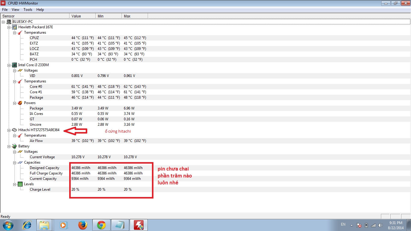Click the Package power max value 6.96 W
Screen dimensions: 411x231
pos(129,108)
